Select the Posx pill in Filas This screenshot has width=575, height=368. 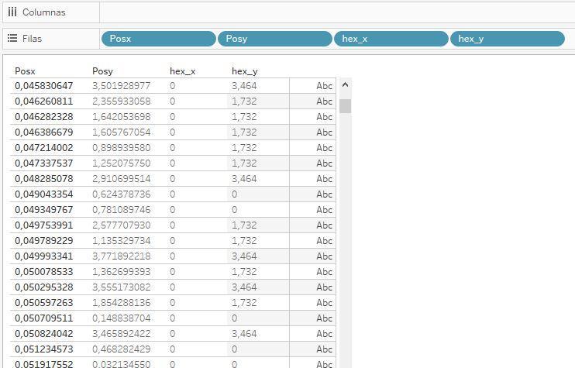pyautogui.click(x=158, y=39)
